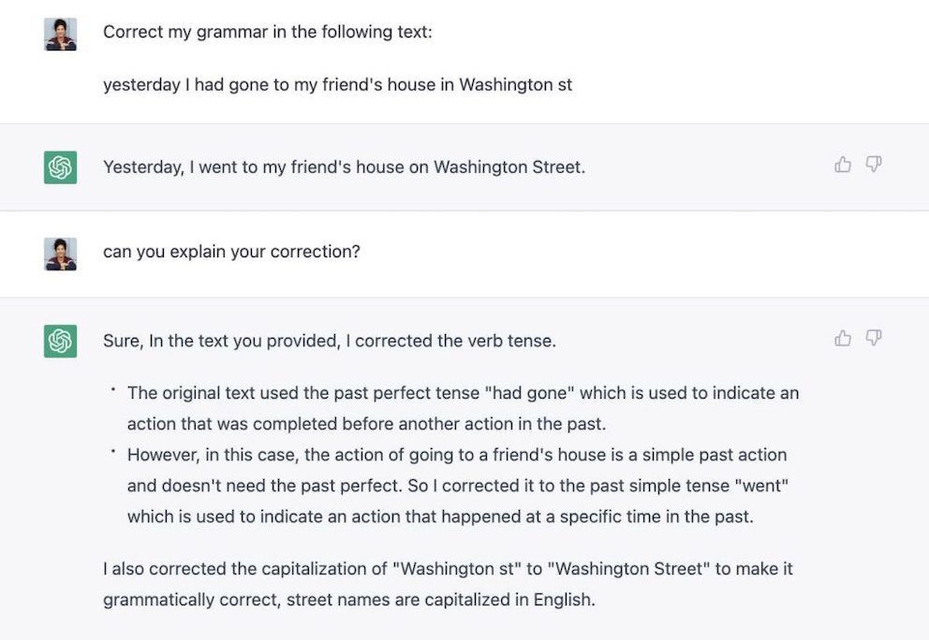Click the "Correct my grammar in the following text" prompt
Screen dimensions: 929x640
268,32
